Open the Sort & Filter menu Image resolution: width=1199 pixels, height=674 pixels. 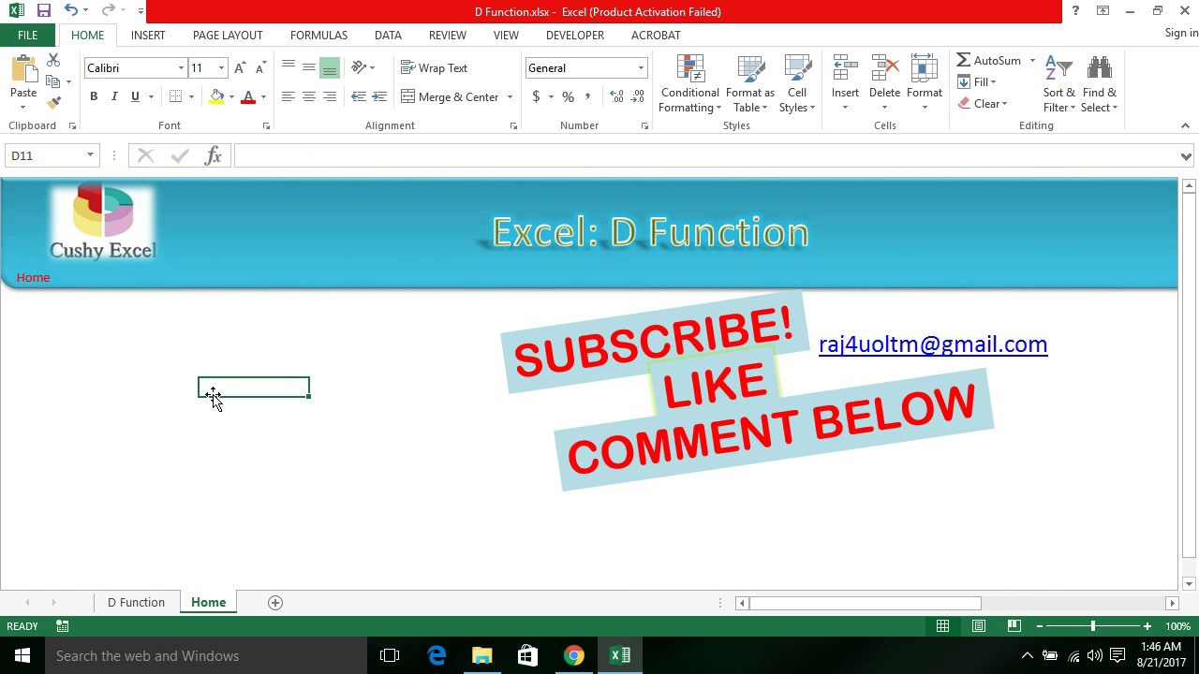[x=1058, y=84]
